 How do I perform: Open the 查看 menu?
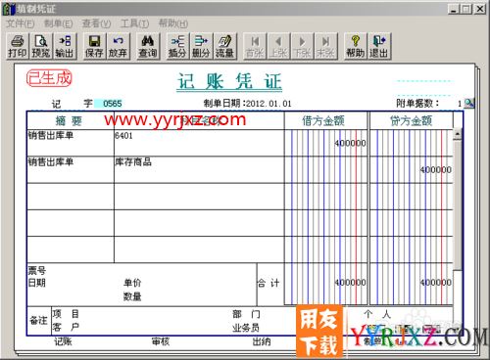(x=96, y=23)
